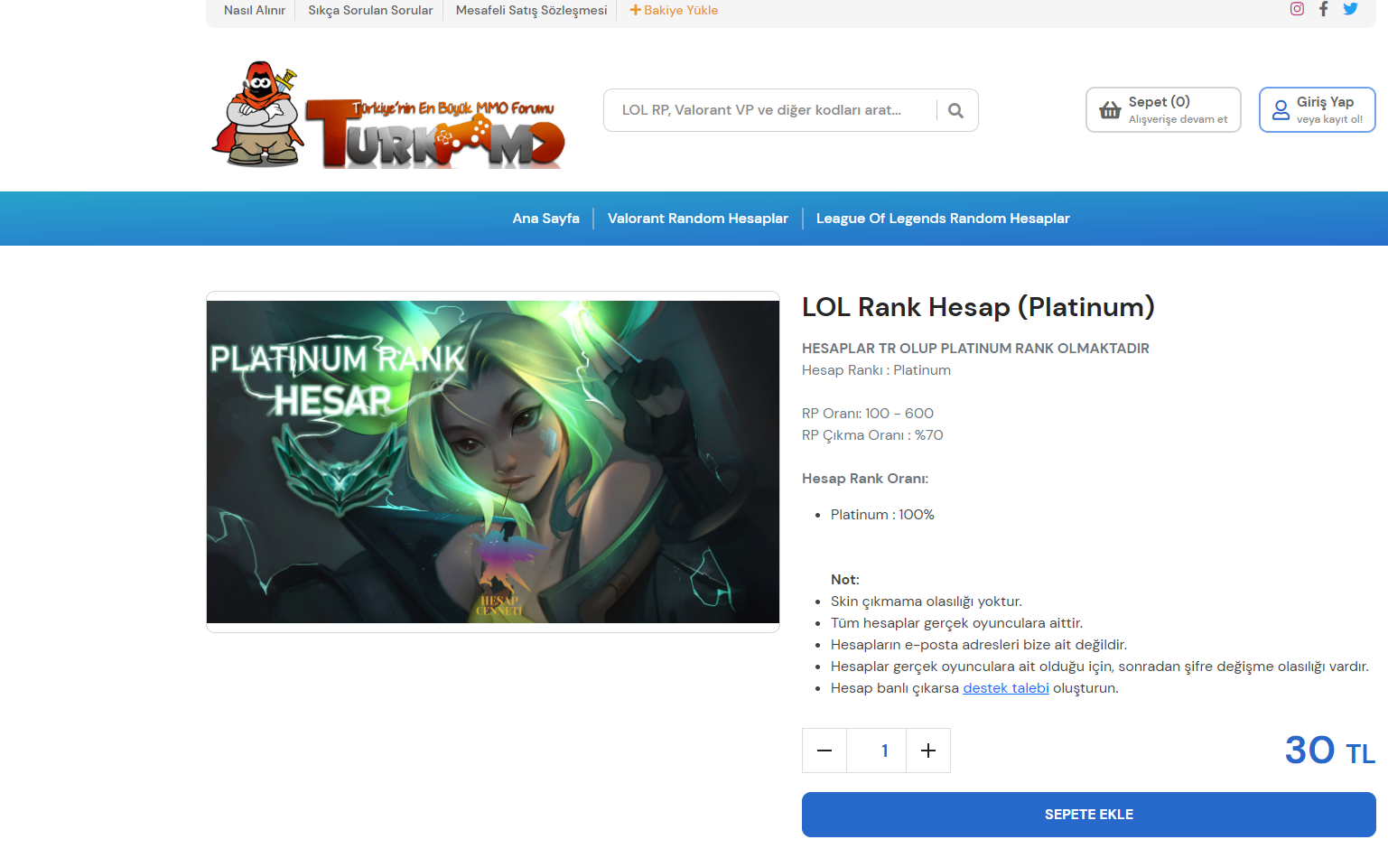This screenshot has height=858, width=1388.
Task: Open the Twitter social icon
Action: pyautogui.click(x=1351, y=9)
